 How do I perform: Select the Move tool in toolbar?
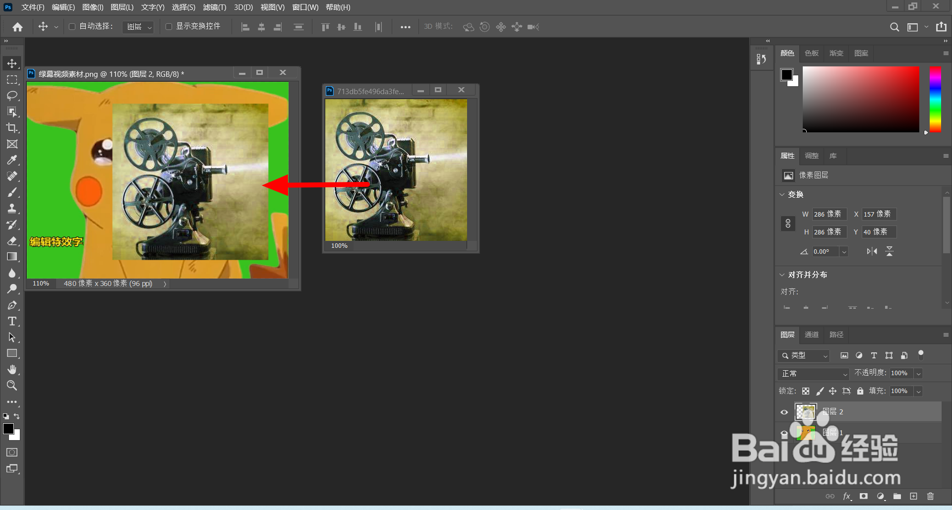(x=12, y=63)
